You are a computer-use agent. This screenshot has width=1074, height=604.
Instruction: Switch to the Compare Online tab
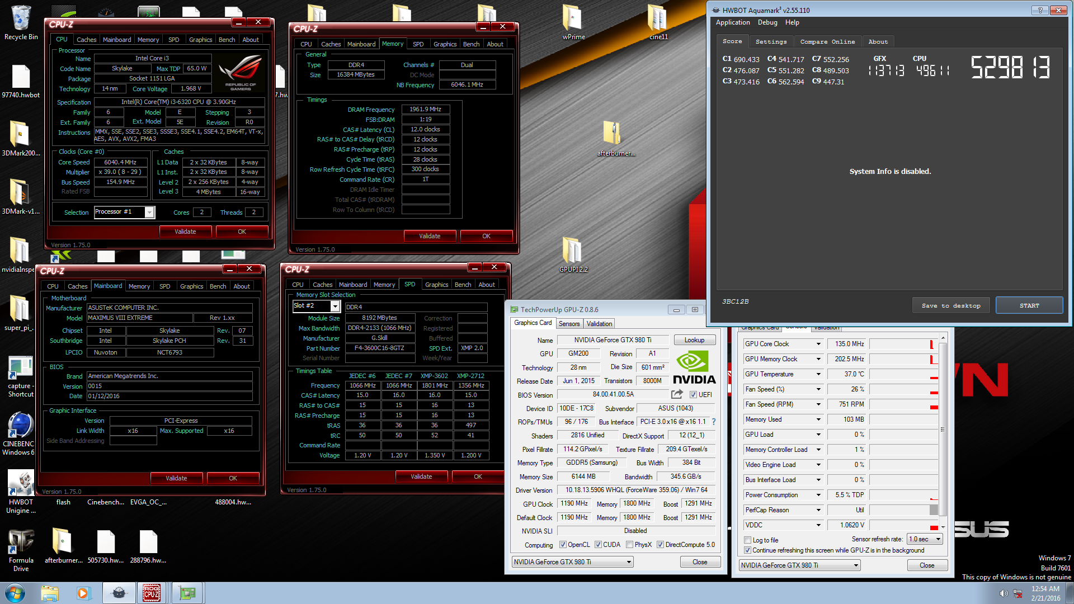827,41
